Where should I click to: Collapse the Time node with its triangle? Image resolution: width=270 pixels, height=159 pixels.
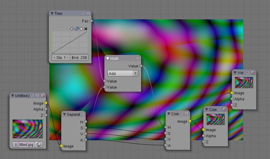tap(52, 13)
